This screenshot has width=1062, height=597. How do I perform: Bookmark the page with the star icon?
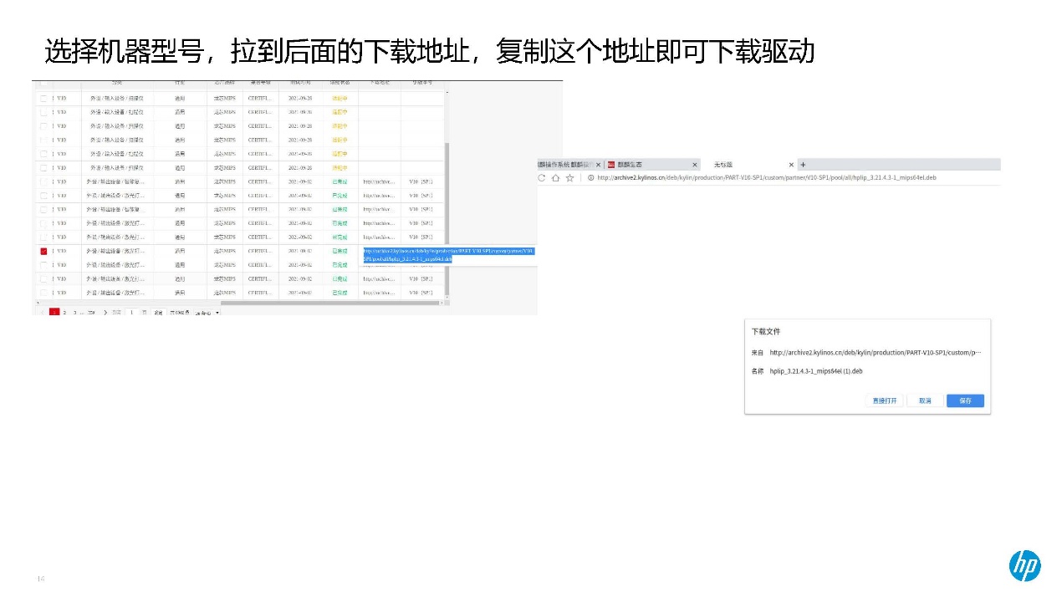point(569,178)
